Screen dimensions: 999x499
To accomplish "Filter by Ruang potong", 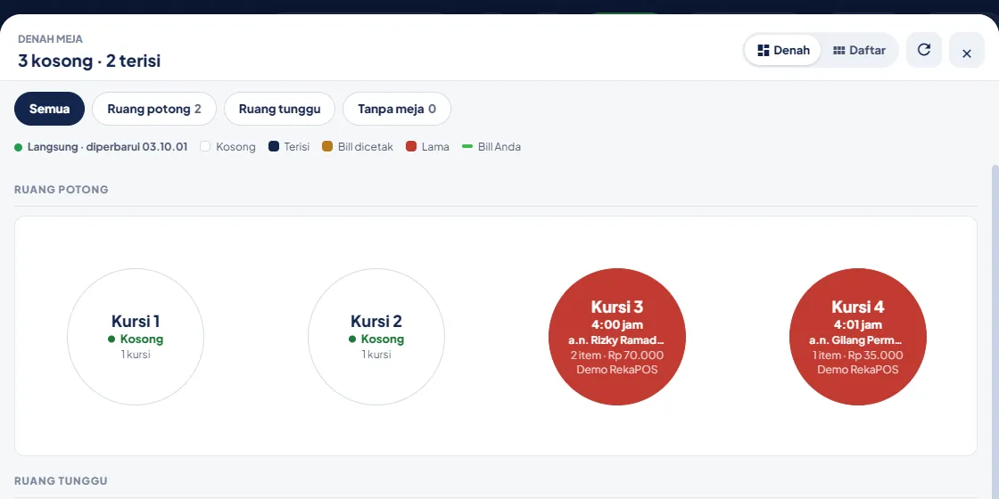I will pyautogui.click(x=154, y=109).
